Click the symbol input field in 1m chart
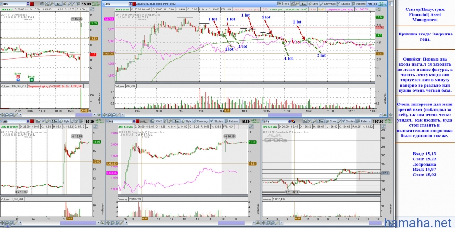455x228 pixels. [117, 4]
